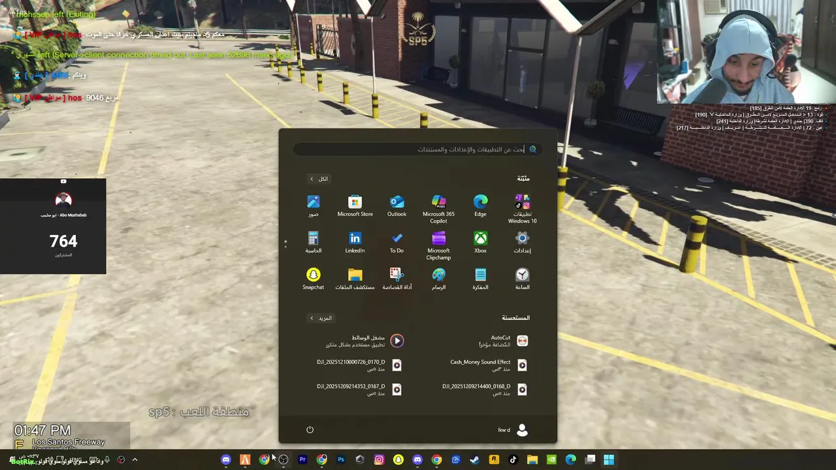The image size is (836, 470).
Task: Click the المستحسنة (Recommended) section heading
Action: (516, 318)
